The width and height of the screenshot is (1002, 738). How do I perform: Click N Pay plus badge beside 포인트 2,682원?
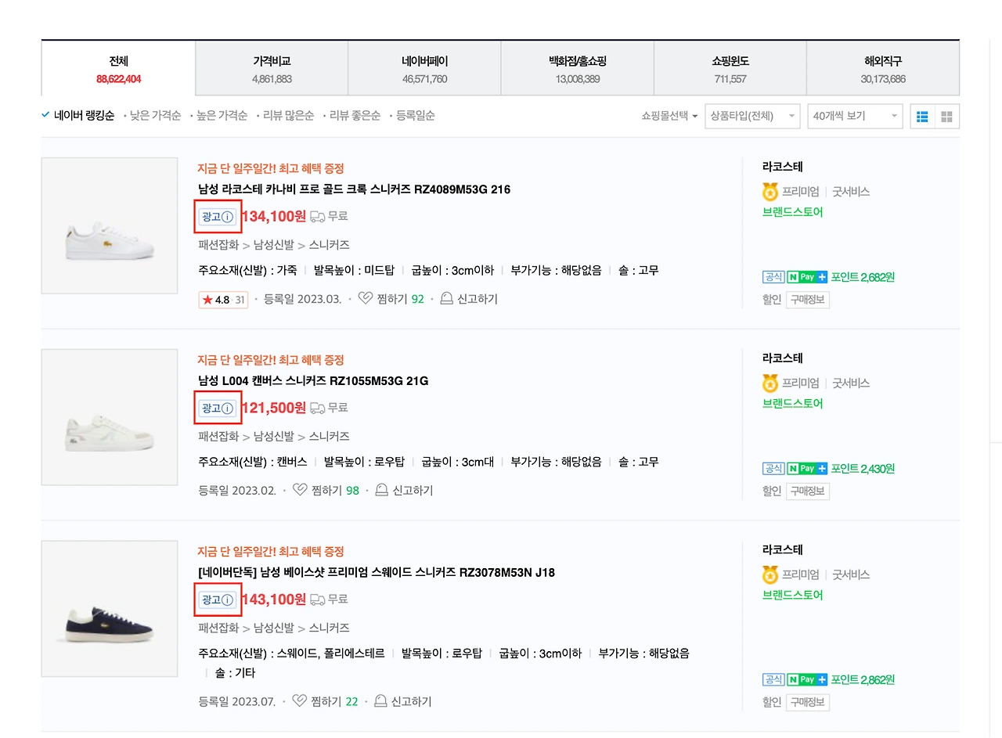[x=807, y=277]
